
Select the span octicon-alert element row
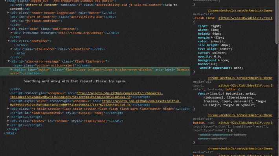pyautogui.click(x=52, y=65)
